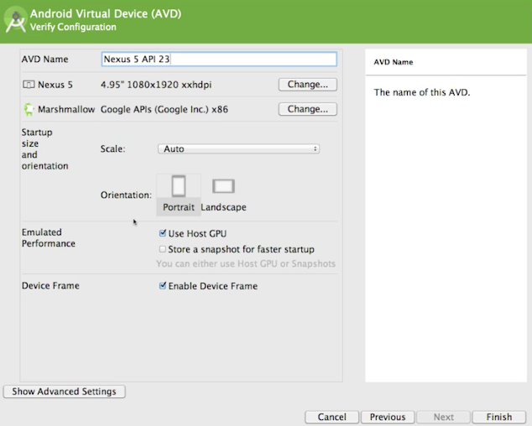Click 'You can either use Host GPU or Snapshots' note

[246, 263]
